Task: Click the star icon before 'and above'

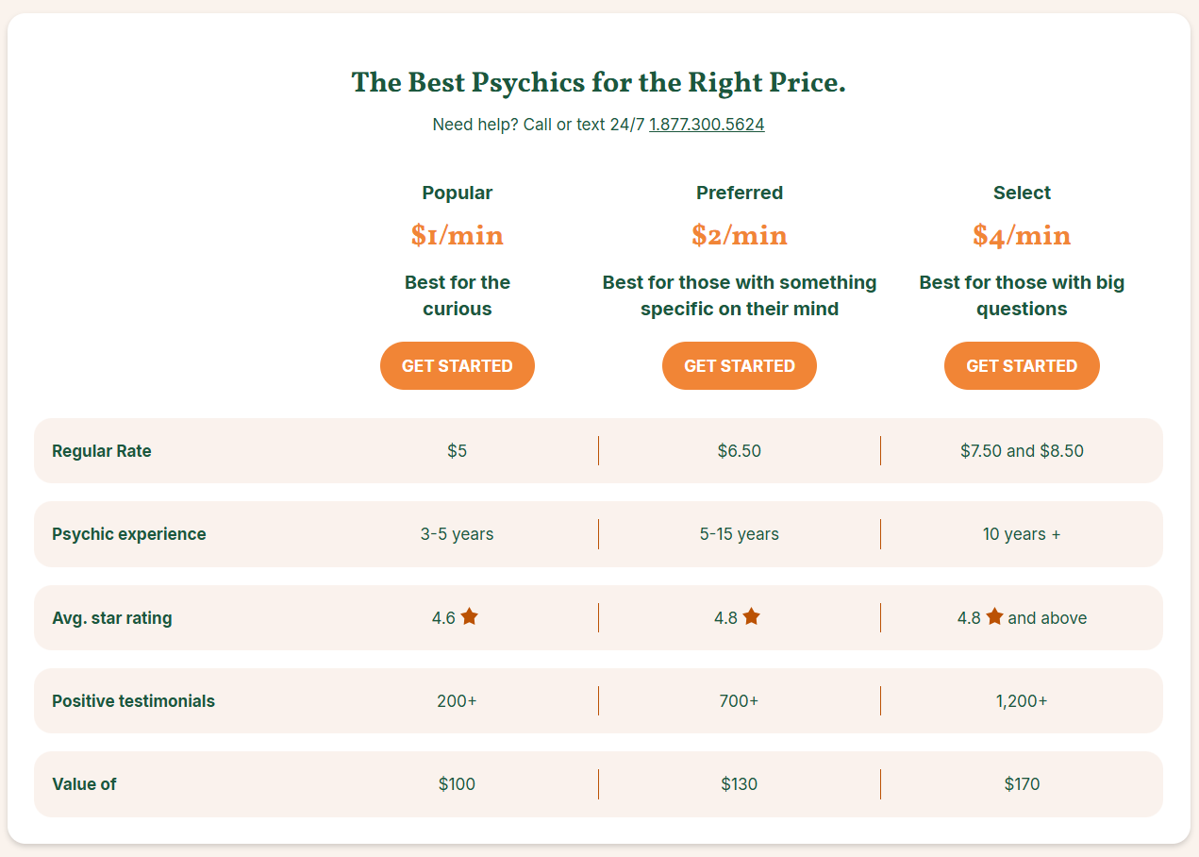Action: pyautogui.click(x=994, y=617)
